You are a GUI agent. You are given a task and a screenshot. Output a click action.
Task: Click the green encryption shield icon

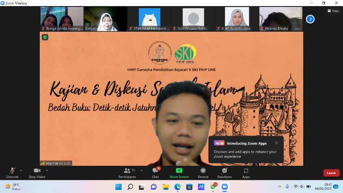(45, 37)
